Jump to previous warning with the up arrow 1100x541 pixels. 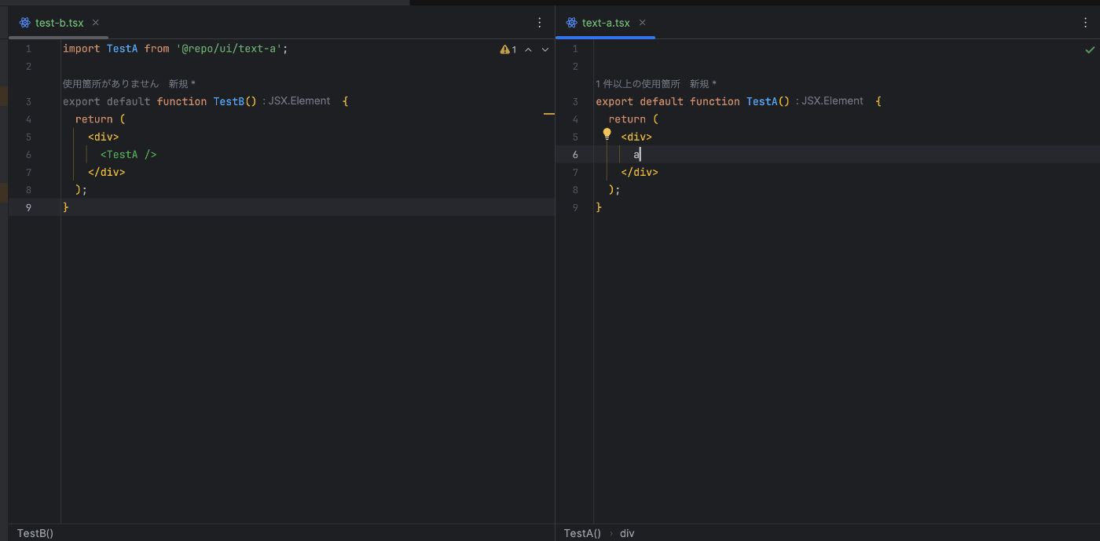[x=528, y=49]
